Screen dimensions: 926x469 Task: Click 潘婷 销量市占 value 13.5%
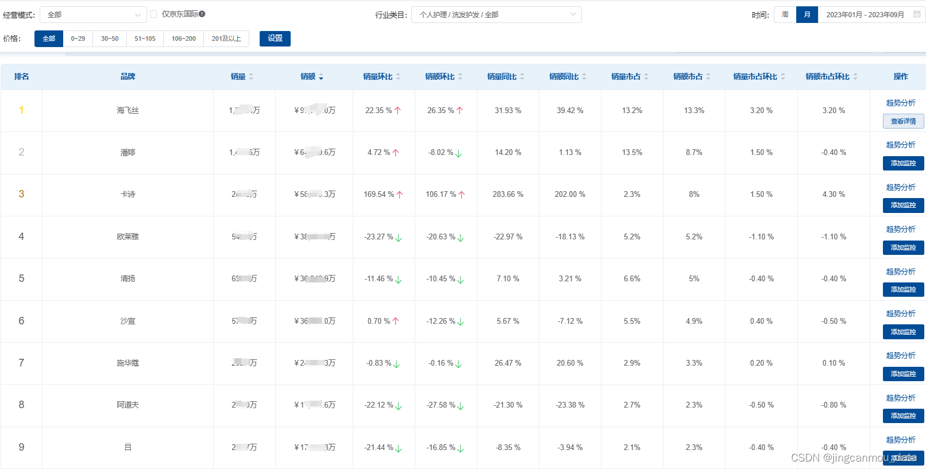(x=632, y=152)
